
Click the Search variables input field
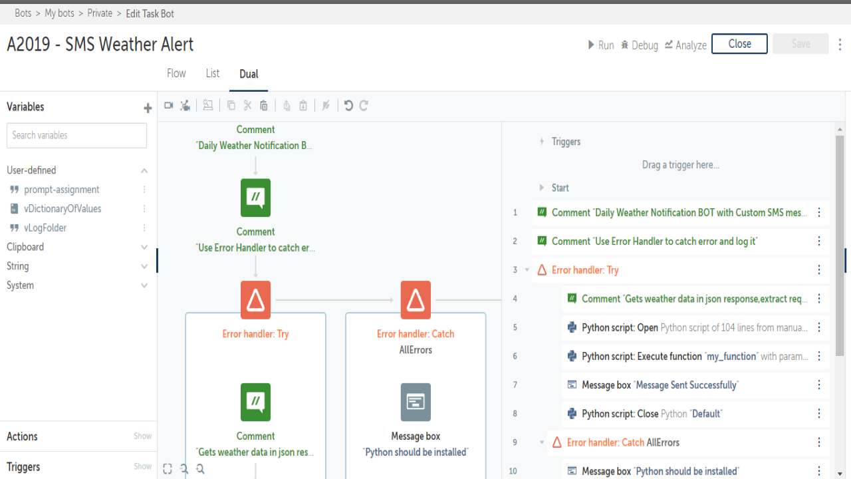pos(76,136)
